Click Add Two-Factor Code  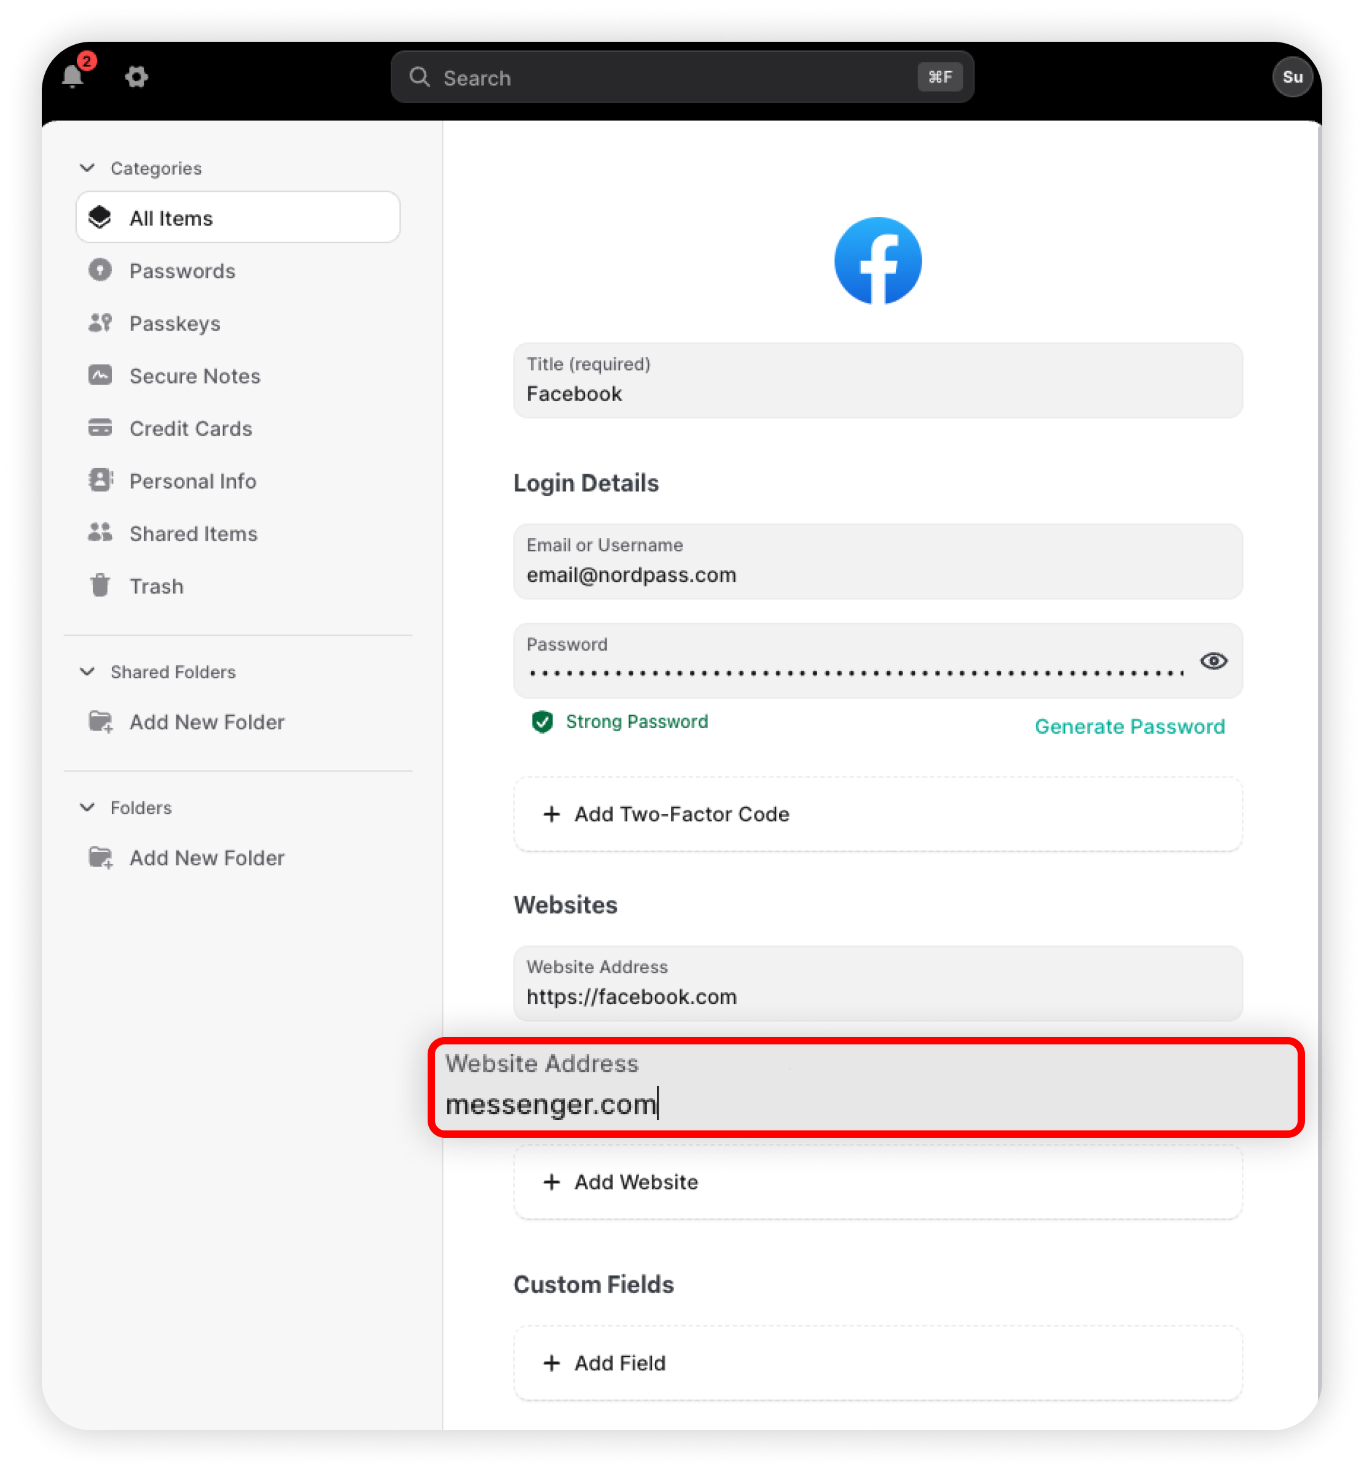tap(877, 814)
